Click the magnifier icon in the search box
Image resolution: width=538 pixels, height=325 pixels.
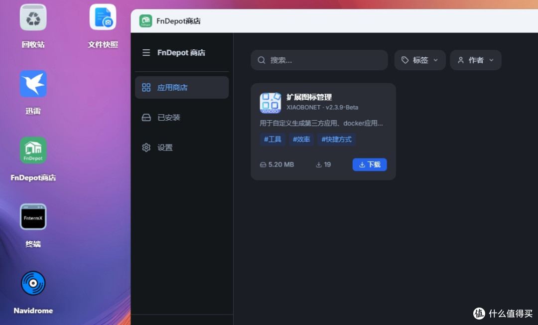pos(262,60)
